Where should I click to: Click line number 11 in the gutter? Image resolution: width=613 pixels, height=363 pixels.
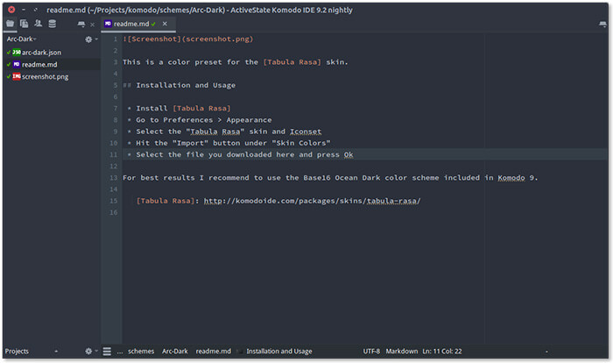tap(113, 154)
